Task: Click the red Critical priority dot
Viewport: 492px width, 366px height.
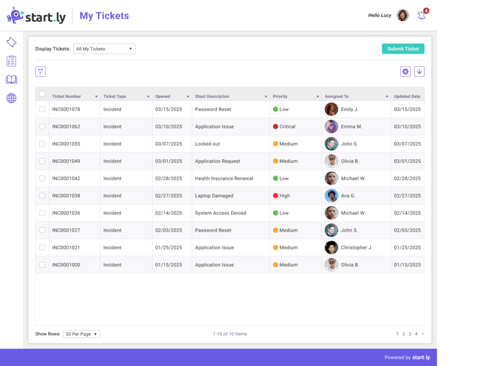Action: click(x=276, y=127)
